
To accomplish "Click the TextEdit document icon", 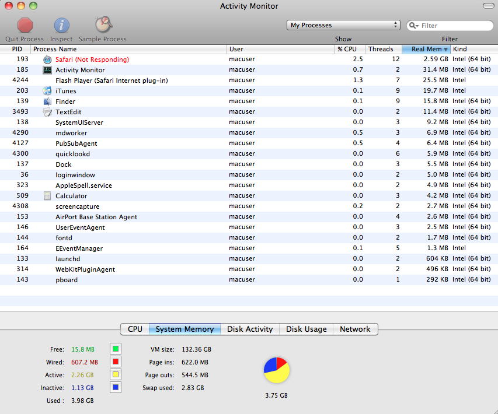I will pyautogui.click(x=47, y=112).
